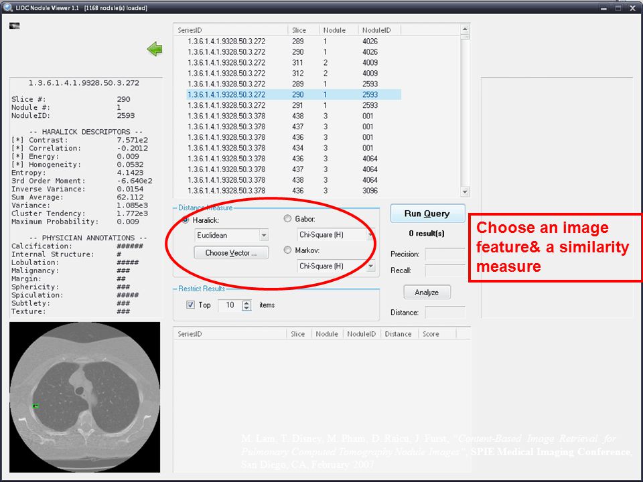Click the nodule list scrollbar down arrow
The image size is (643, 482).
[465, 191]
